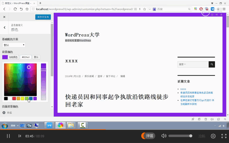Select the purple palette swatch
229x143 pixels.
(35, 98)
